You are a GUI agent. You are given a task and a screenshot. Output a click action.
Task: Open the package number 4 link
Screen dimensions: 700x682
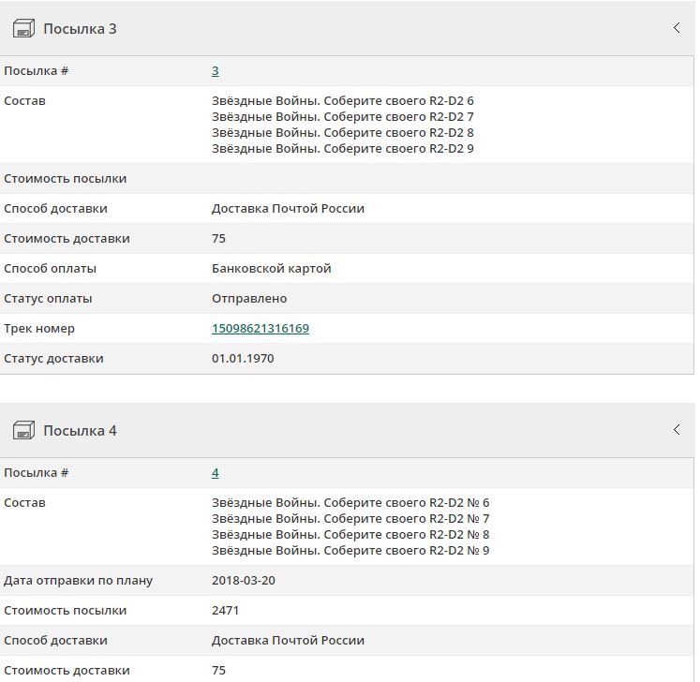point(216,473)
